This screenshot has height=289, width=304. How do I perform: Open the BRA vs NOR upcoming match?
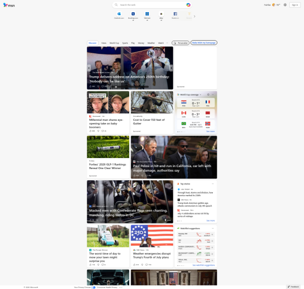[x=196, y=124]
